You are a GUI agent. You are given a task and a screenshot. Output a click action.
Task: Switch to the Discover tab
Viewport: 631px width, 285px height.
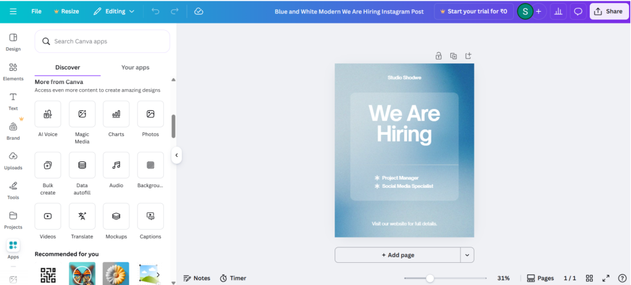click(68, 68)
